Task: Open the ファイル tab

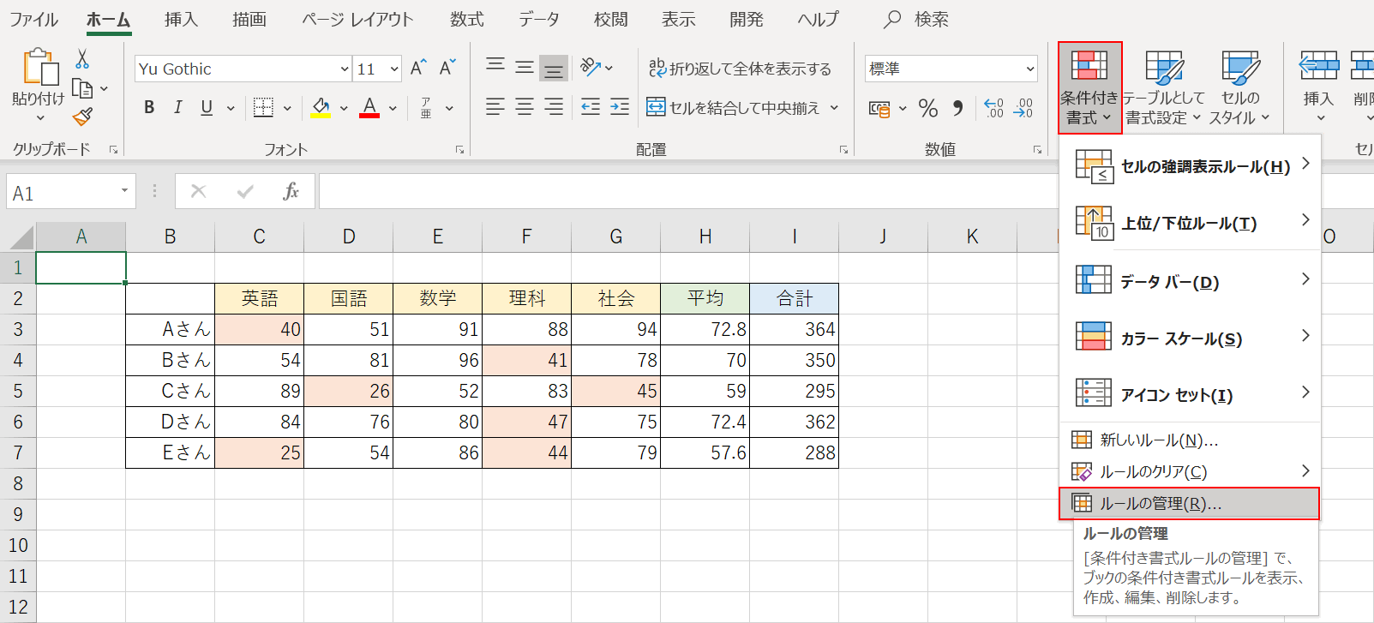Action: pos(34,19)
